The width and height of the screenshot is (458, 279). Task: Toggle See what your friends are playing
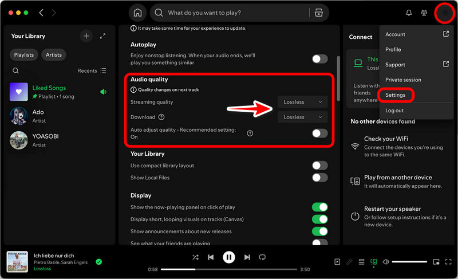320,242
